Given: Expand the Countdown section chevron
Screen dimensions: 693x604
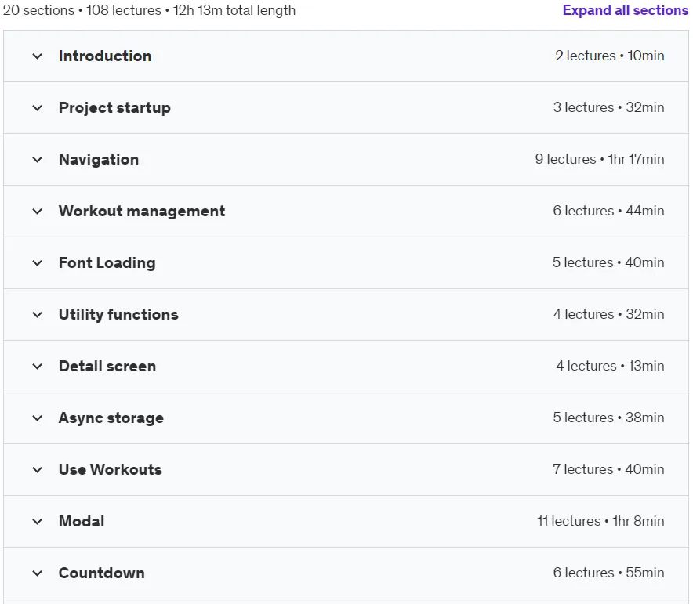Looking at the screenshot, I should 38,573.
